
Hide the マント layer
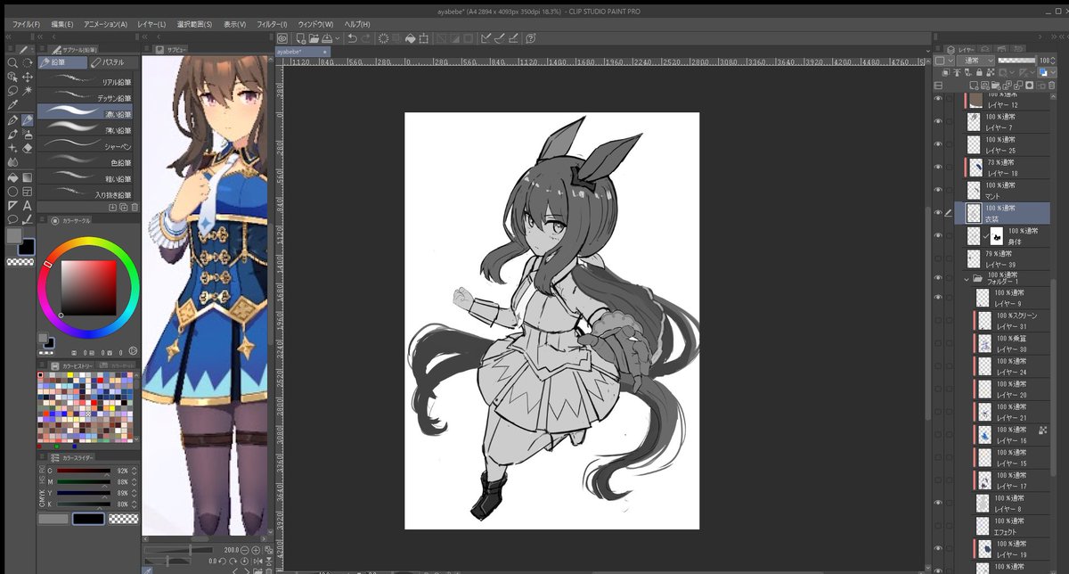pos(937,190)
